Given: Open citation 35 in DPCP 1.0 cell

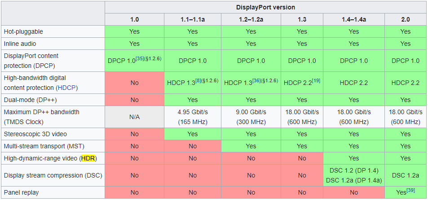Looking at the screenshot, I should click(140, 58).
